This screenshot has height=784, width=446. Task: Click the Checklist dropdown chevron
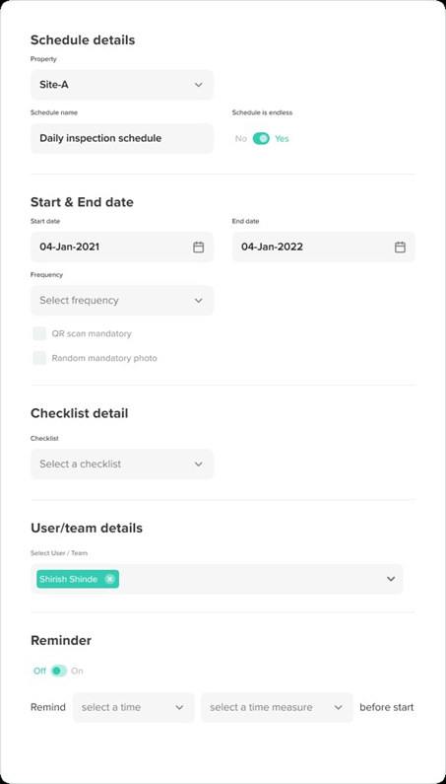coord(198,464)
